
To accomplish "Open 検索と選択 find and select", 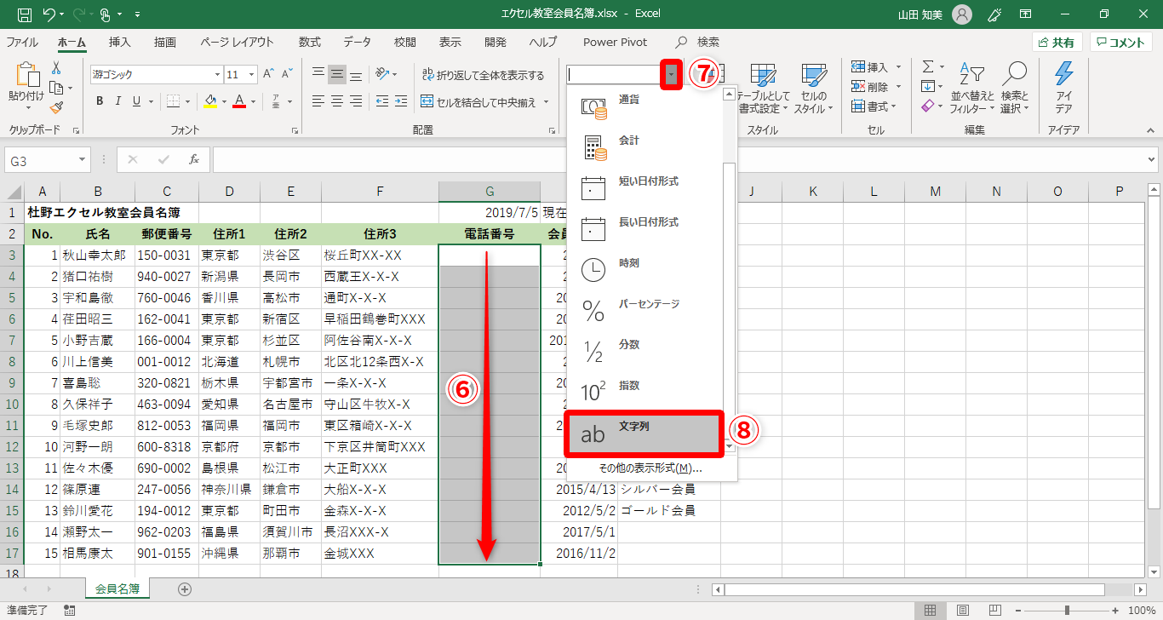I will pos(1015,89).
